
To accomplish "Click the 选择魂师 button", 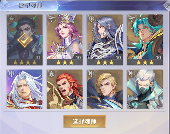I will (x=85, y=121).
